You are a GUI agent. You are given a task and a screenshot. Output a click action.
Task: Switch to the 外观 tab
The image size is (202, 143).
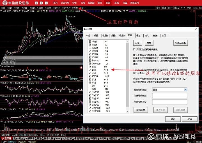pyautogui.click(x=88, y=36)
